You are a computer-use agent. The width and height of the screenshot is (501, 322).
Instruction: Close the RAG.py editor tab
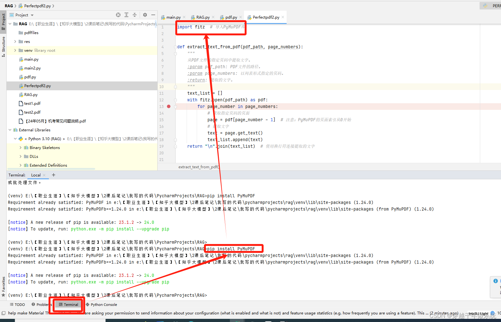(213, 17)
